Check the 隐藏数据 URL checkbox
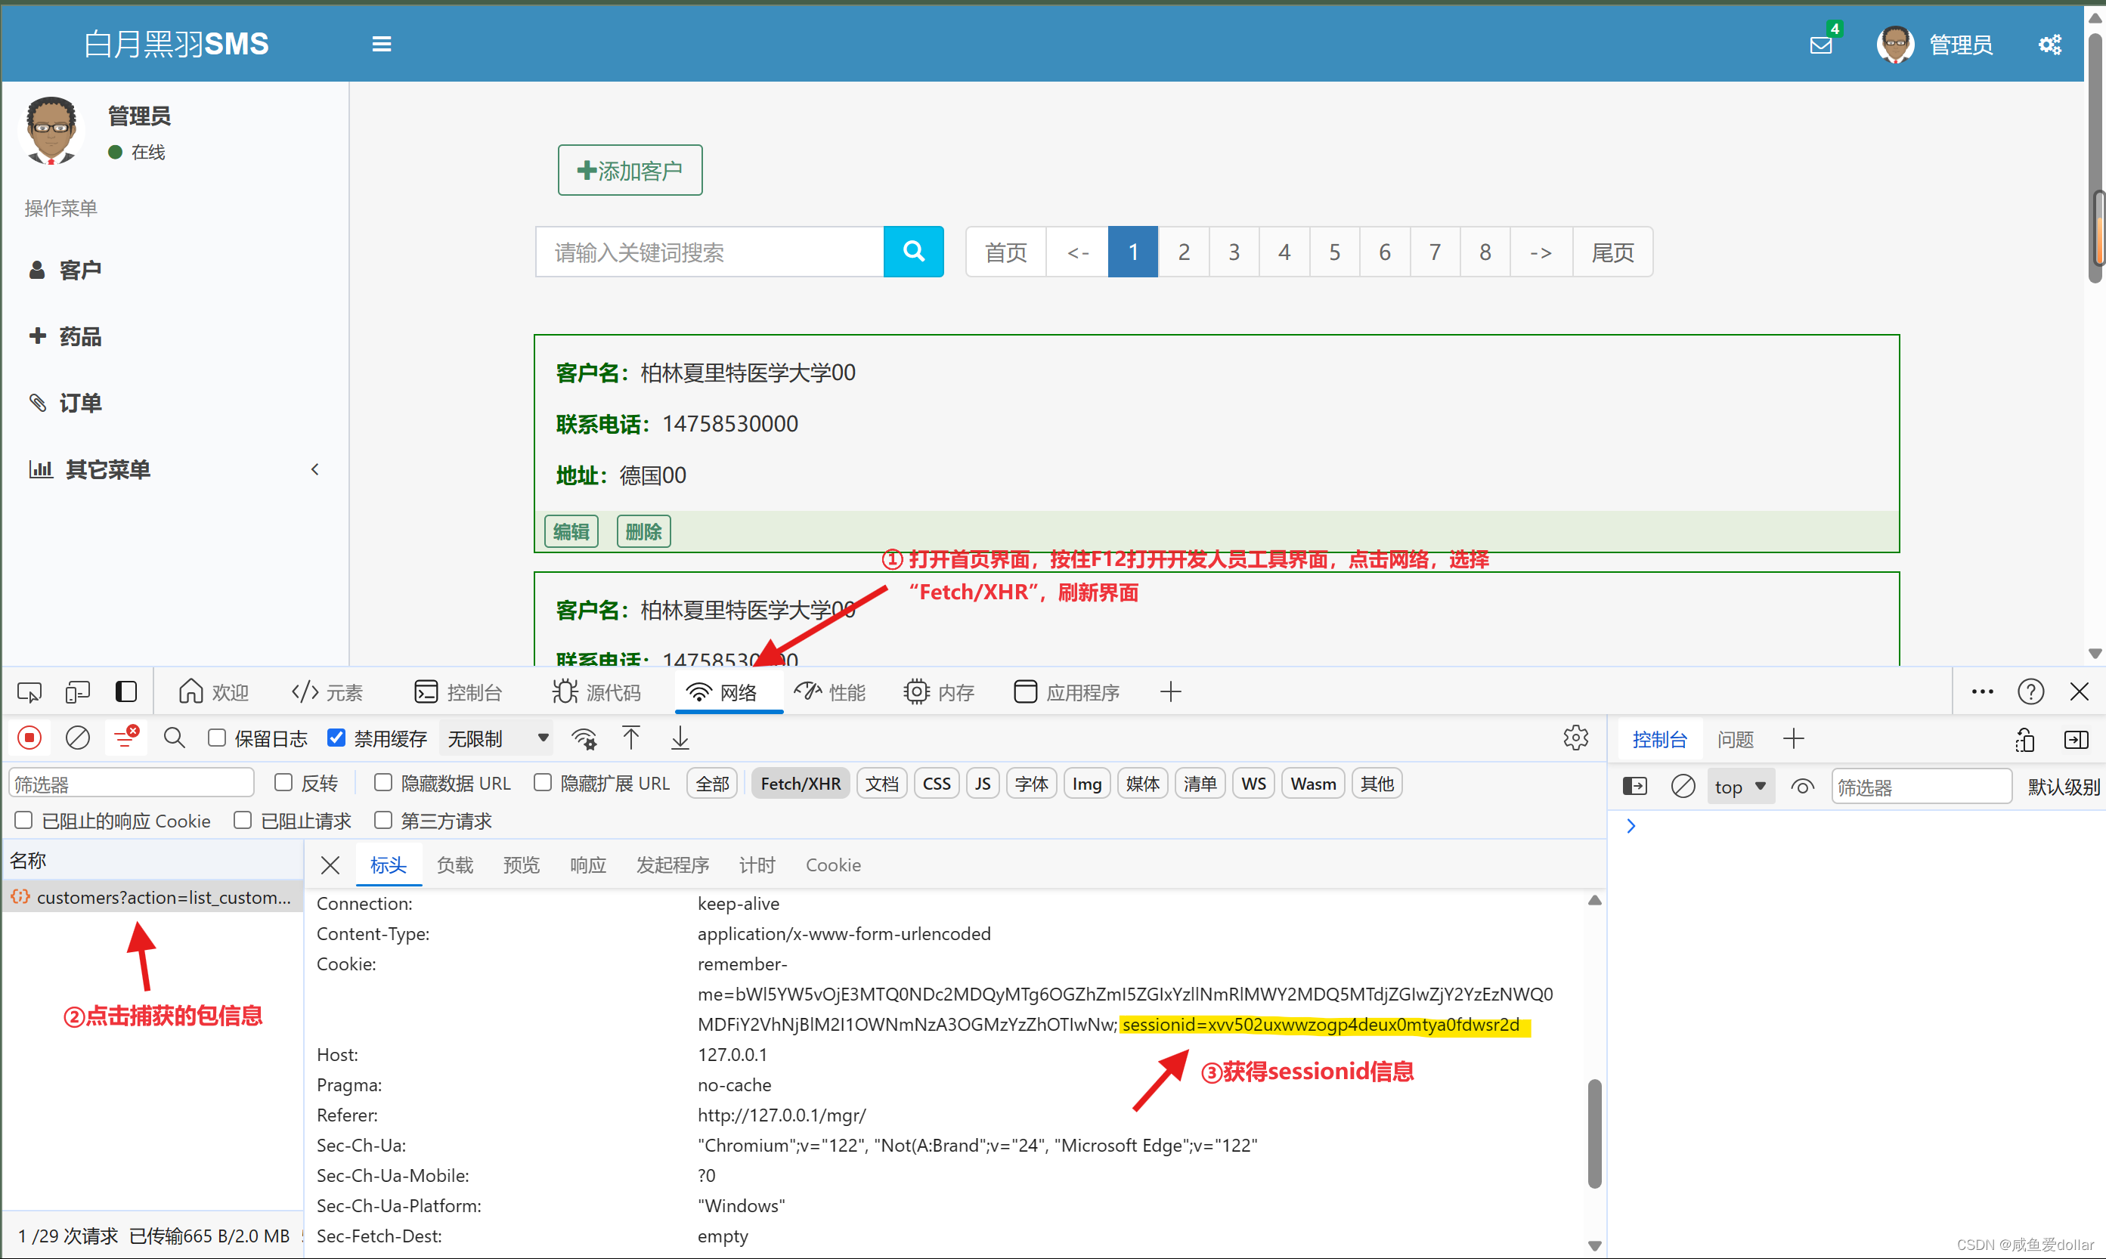This screenshot has height=1259, width=2106. [382, 782]
